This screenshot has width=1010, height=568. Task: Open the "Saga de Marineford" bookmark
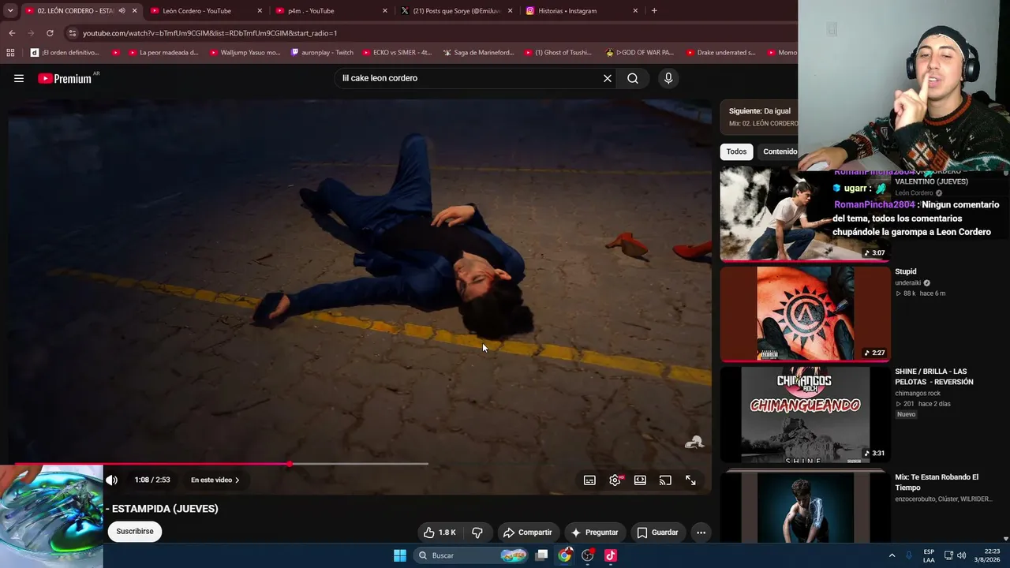(478, 53)
